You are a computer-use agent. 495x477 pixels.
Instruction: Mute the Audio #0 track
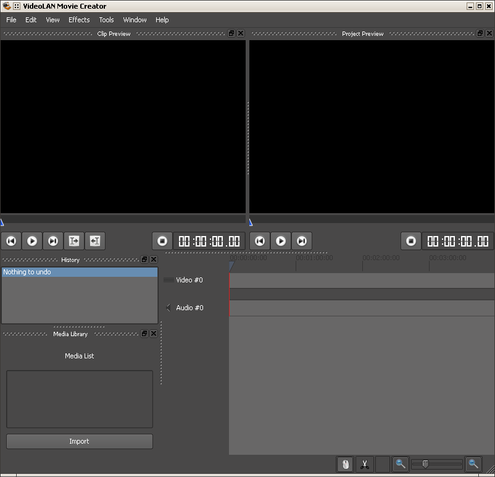(168, 308)
